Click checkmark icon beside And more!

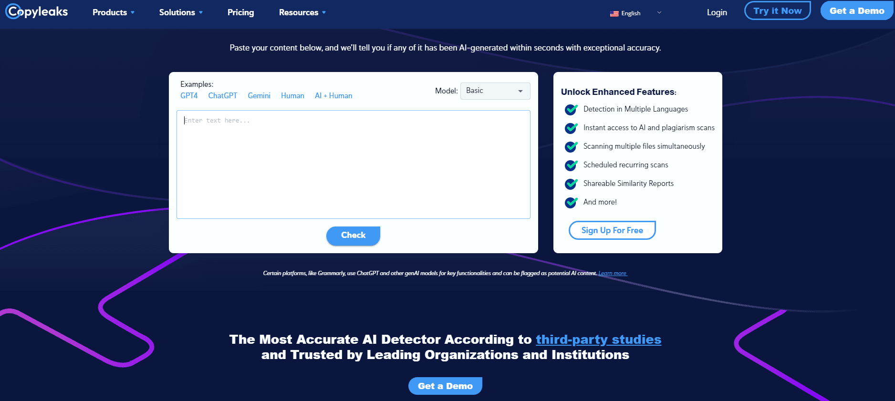click(x=571, y=203)
